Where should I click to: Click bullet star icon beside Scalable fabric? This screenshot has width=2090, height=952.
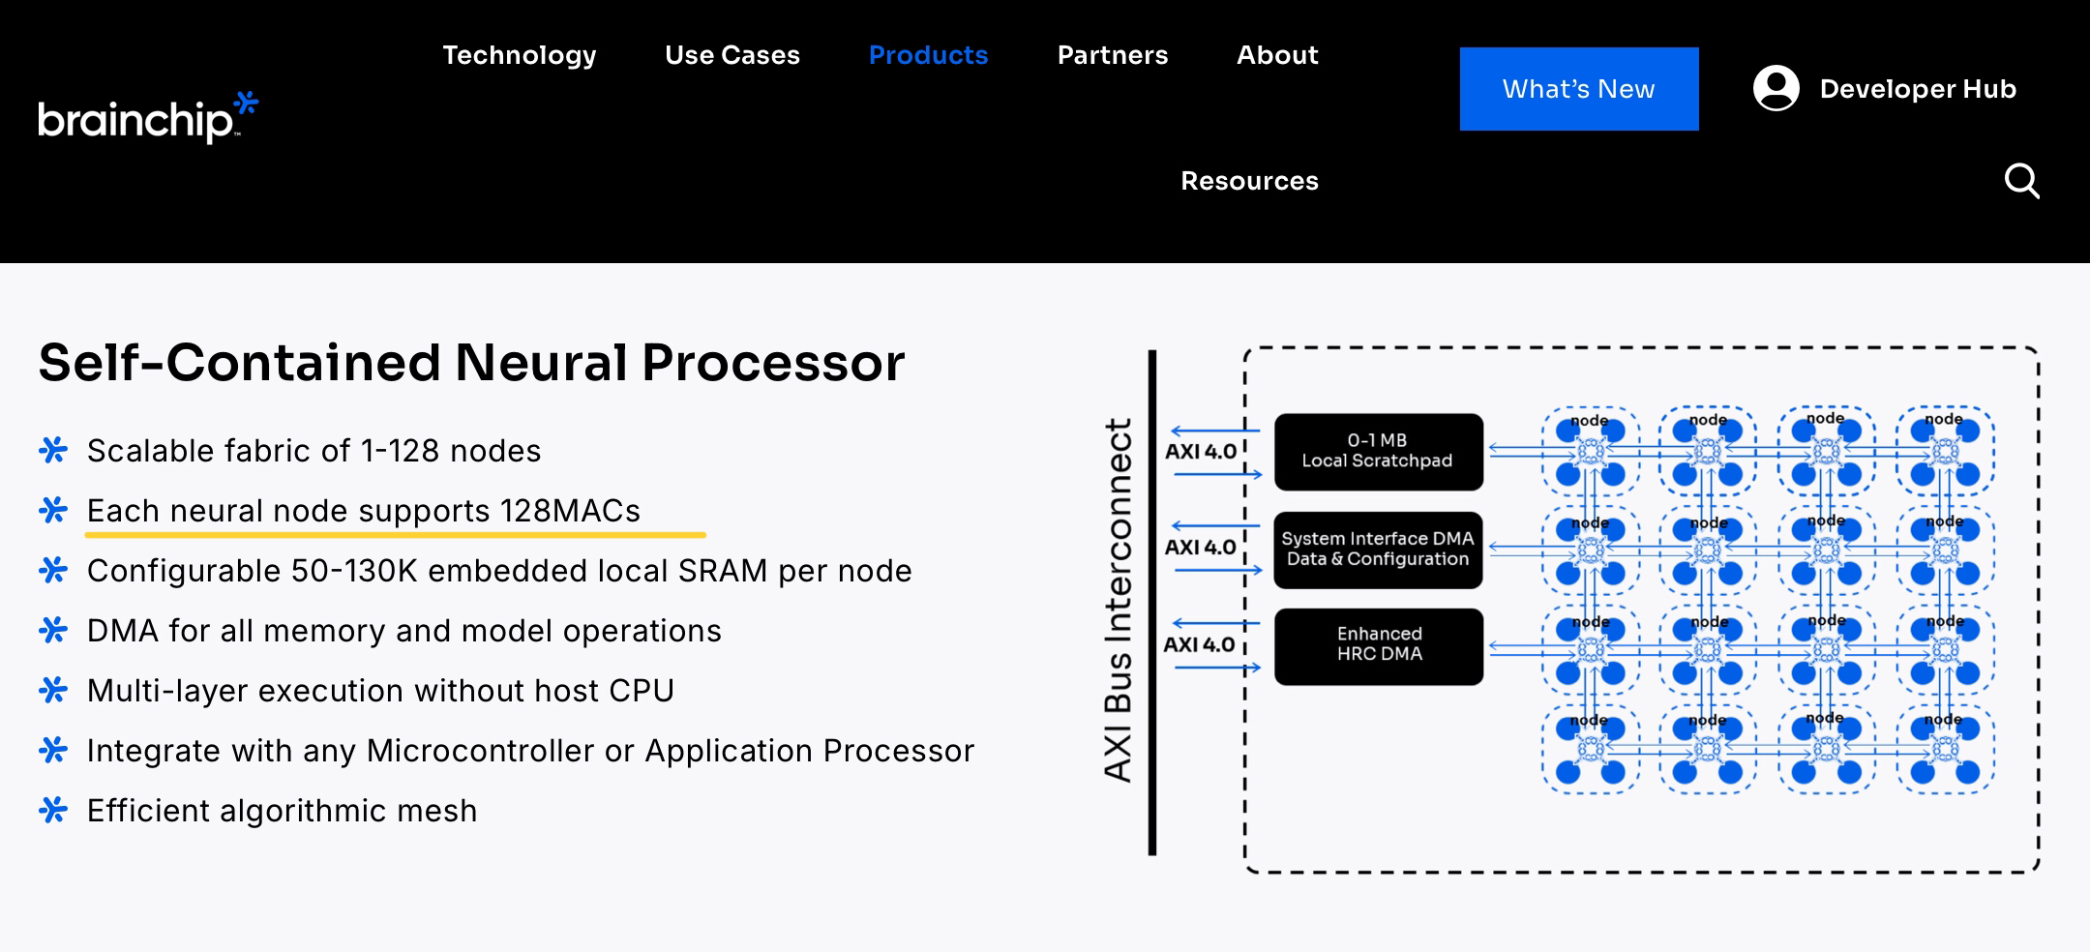[53, 450]
